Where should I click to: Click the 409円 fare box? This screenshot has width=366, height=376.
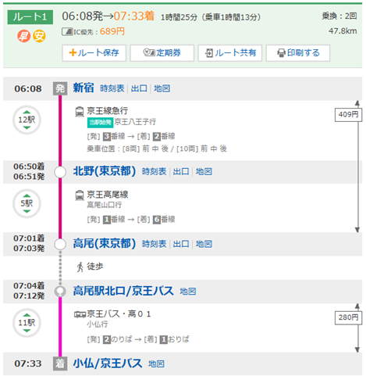pos(348,115)
